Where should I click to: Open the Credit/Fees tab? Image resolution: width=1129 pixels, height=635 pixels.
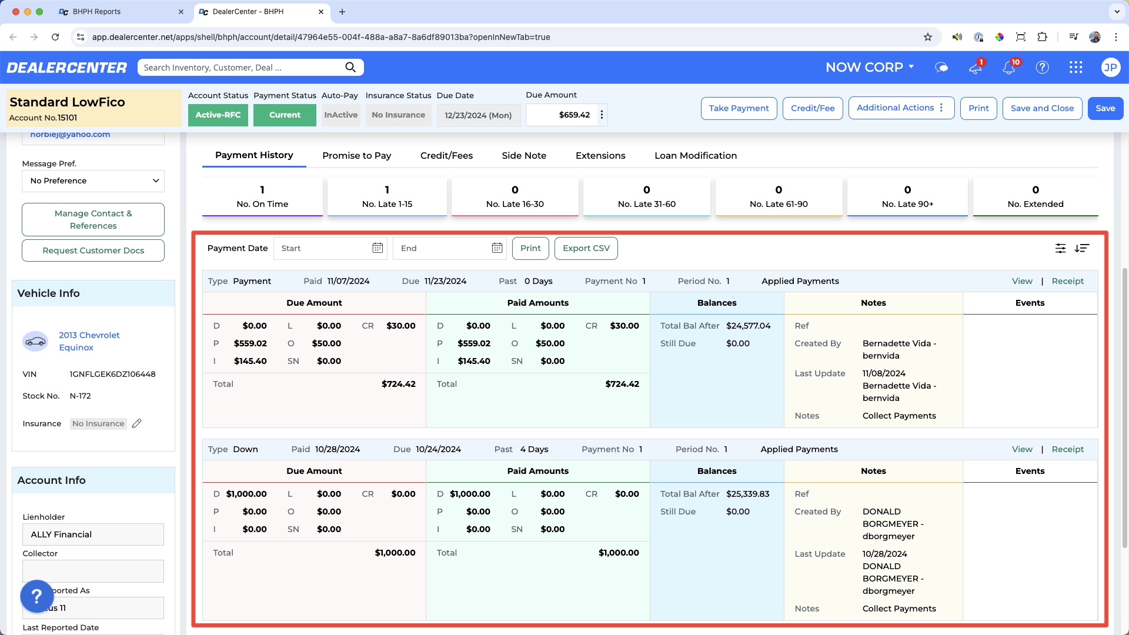point(446,156)
